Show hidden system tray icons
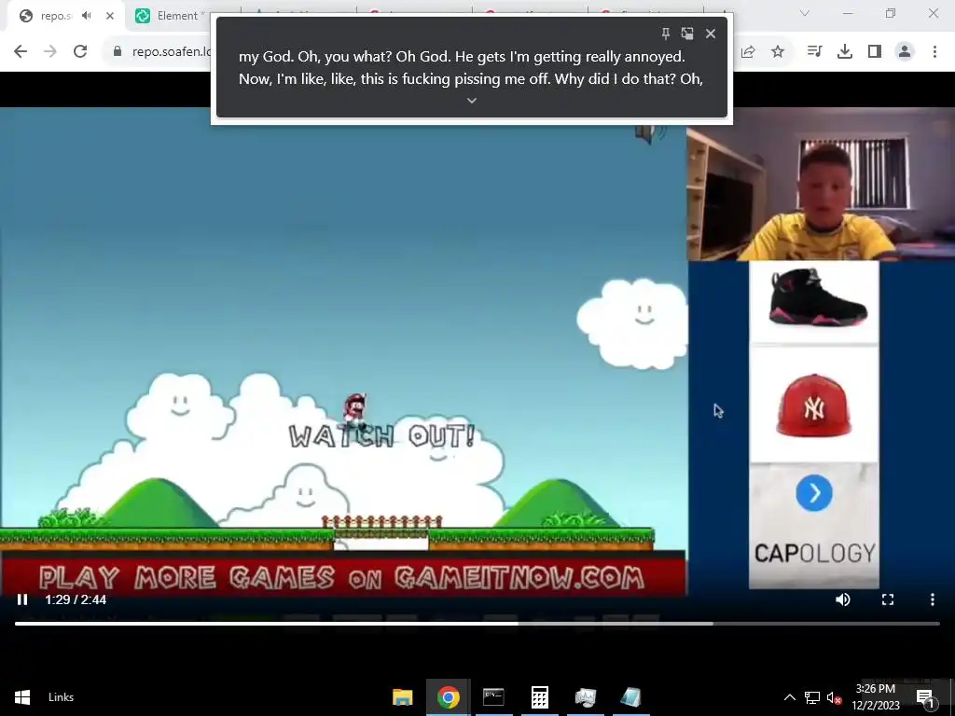The width and height of the screenshot is (955, 716). coord(789,697)
